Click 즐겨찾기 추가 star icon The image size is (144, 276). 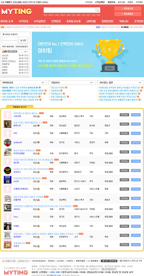click(18, 261)
